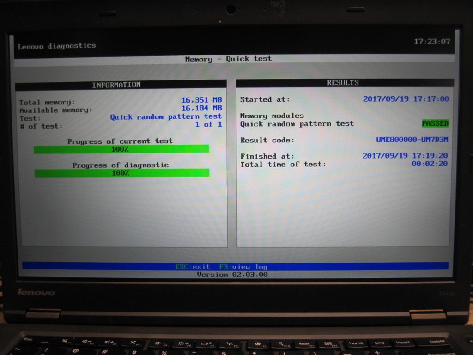Select the total test duration 00:02:20
The image size is (473, 355).
[x=430, y=164]
